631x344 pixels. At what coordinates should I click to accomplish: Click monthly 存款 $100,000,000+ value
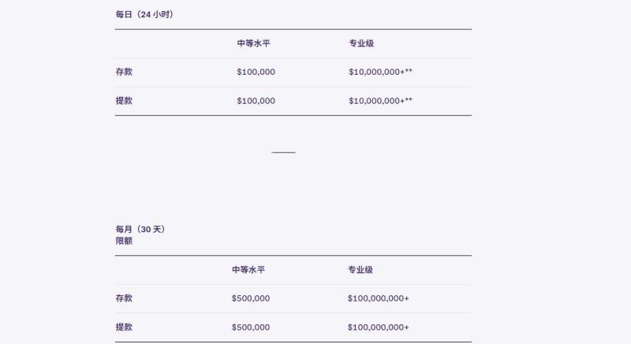[378, 298]
